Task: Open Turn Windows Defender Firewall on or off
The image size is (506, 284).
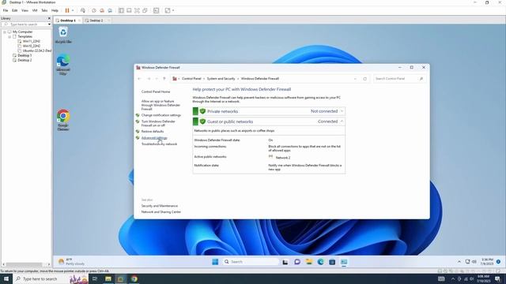Action: pos(158,123)
